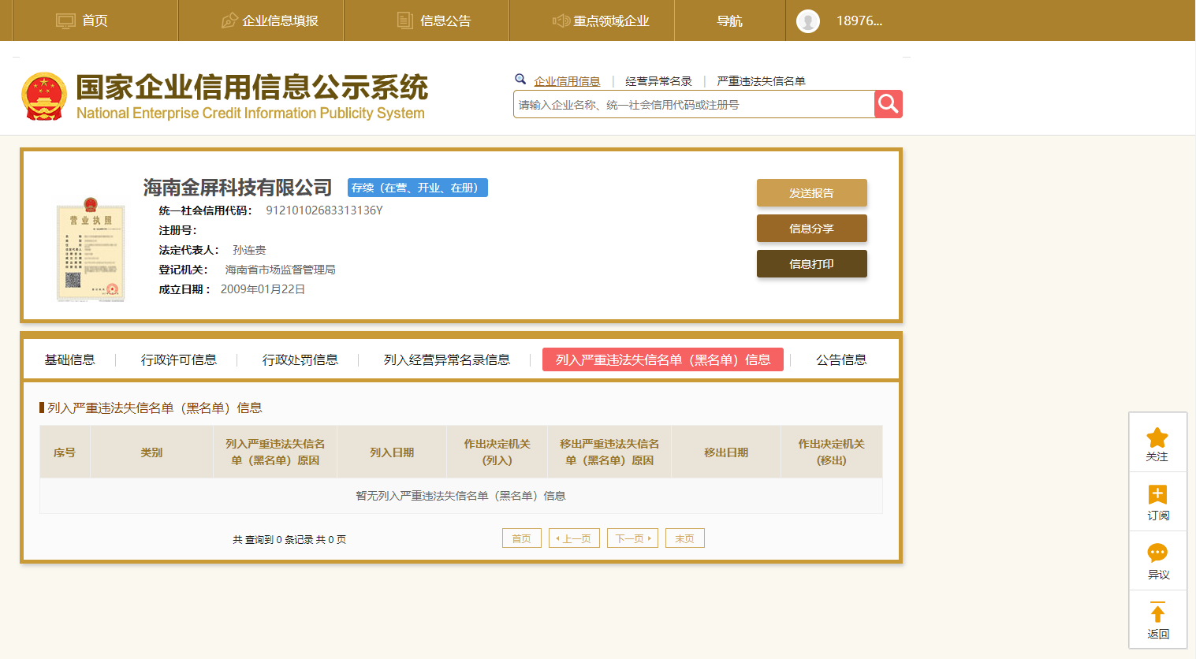Open the 营业执照 business license thumbnail
Screen dimensions: 1196x659
[x=91, y=250]
